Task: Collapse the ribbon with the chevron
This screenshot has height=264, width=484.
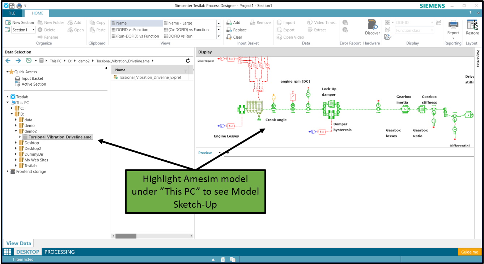Action: [x=479, y=13]
